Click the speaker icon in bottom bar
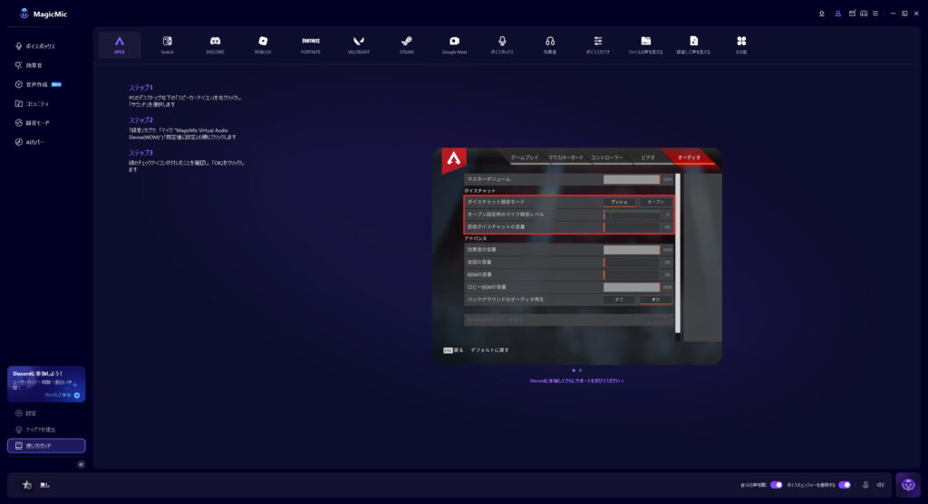Screen dimensions: 928x504 click(880, 485)
